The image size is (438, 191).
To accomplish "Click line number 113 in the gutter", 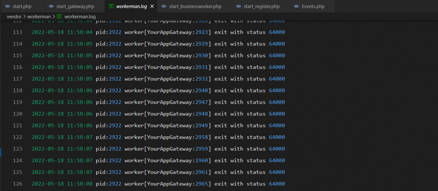I will [18, 32].
